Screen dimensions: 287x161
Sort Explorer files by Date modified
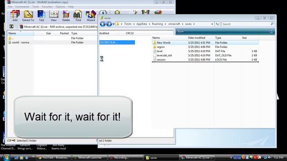click(x=196, y=38)
